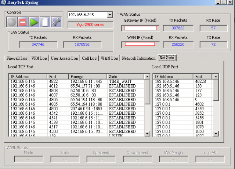This screenshot has height=169, width=235.
Task: Select UDP row with port 3456
Action: 183,118
